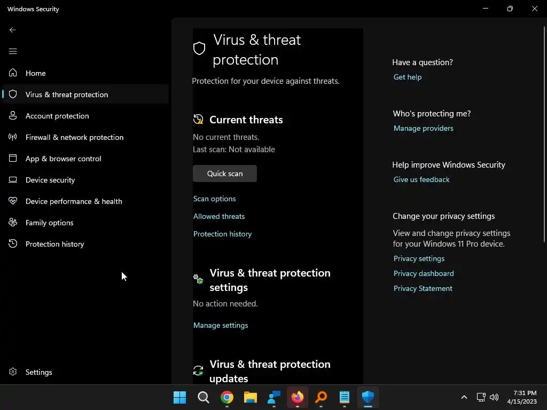
Task: Click the back arrow icon
Action: pyautogui.click(x=13, y=30)
